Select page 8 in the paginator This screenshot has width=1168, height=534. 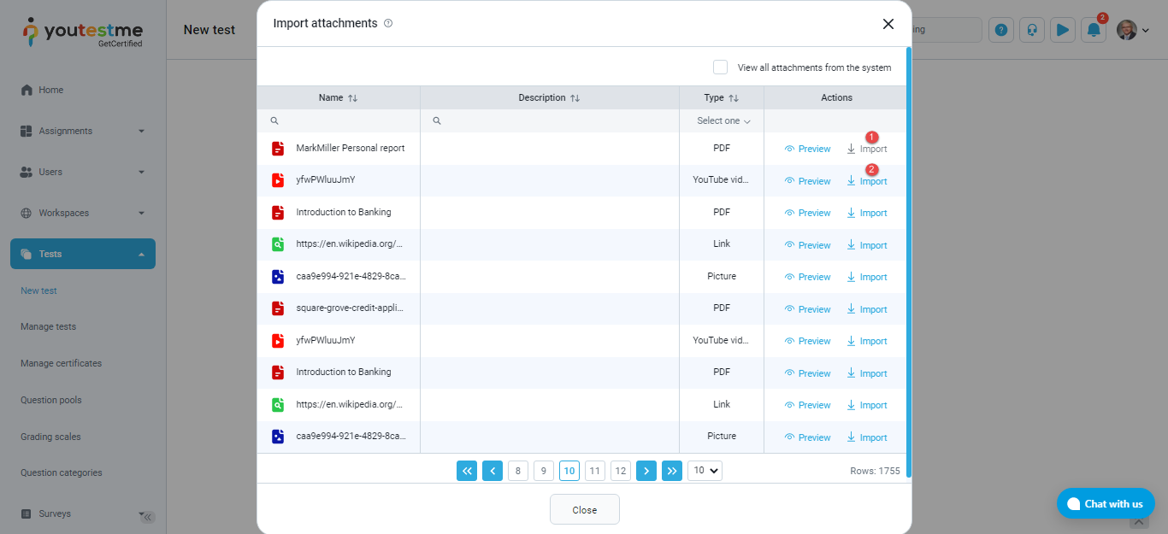click(x=517, y=471)
